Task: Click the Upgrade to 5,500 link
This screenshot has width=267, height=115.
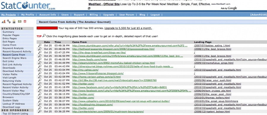Action: click(128, 28)
